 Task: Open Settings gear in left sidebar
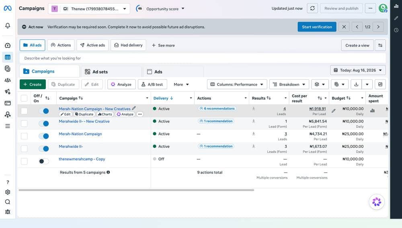tap(8, 192)
